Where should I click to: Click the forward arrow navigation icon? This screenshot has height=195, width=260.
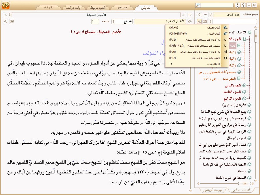pos(190,15)
